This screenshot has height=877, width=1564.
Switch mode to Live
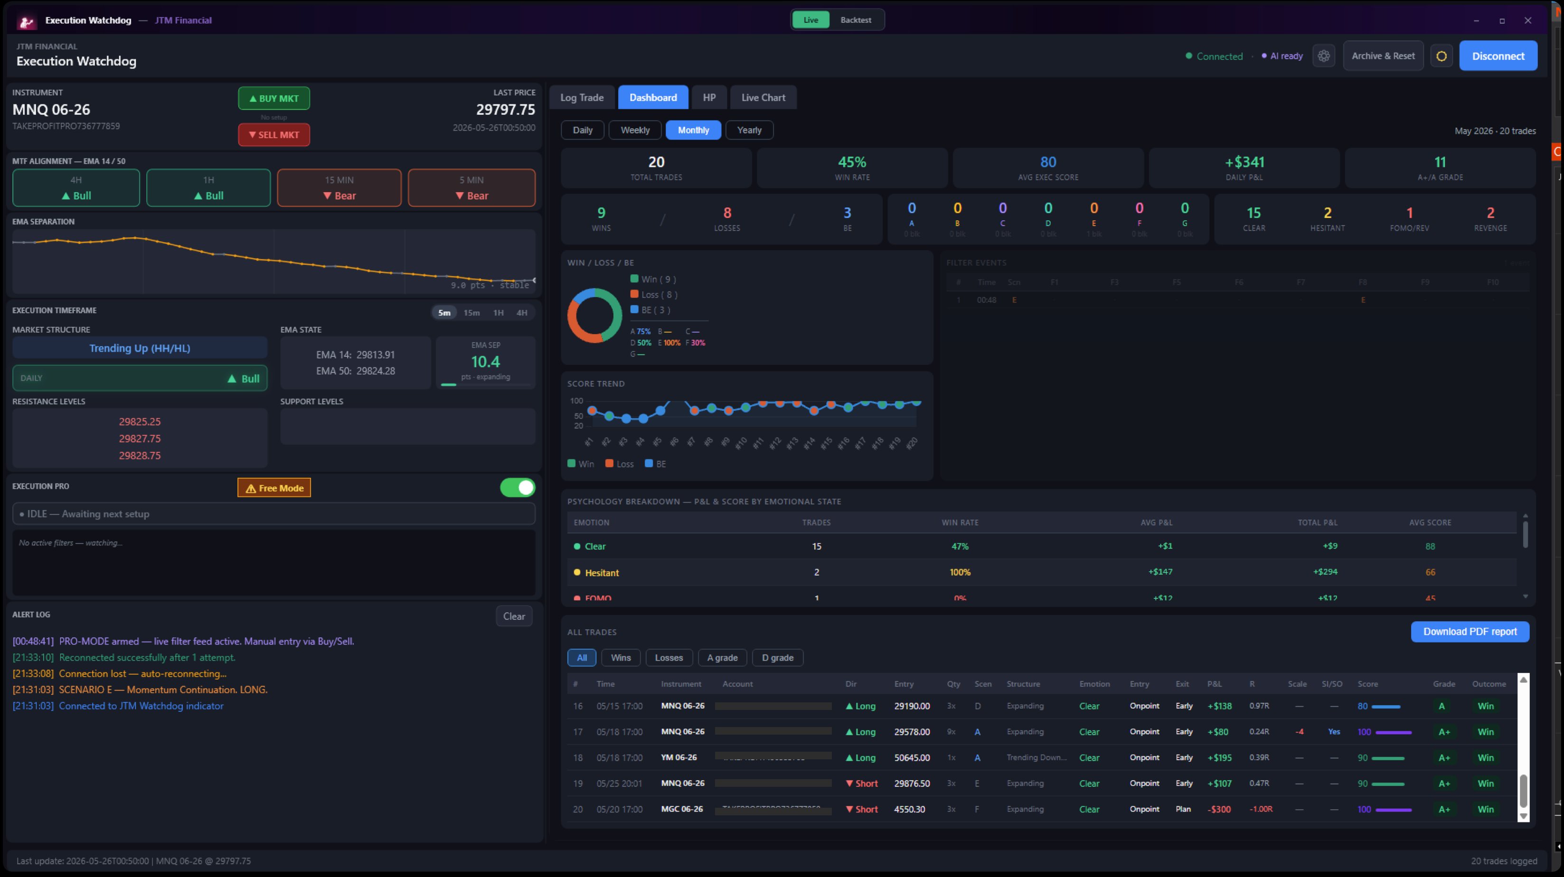point(811,20)
